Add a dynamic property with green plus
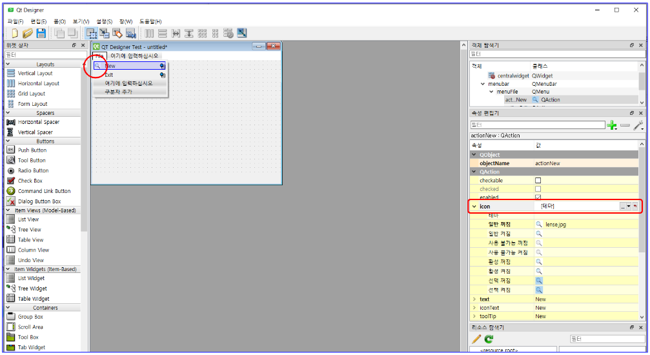The height and width of the screenshot is (355, 650). coord(612,125)
